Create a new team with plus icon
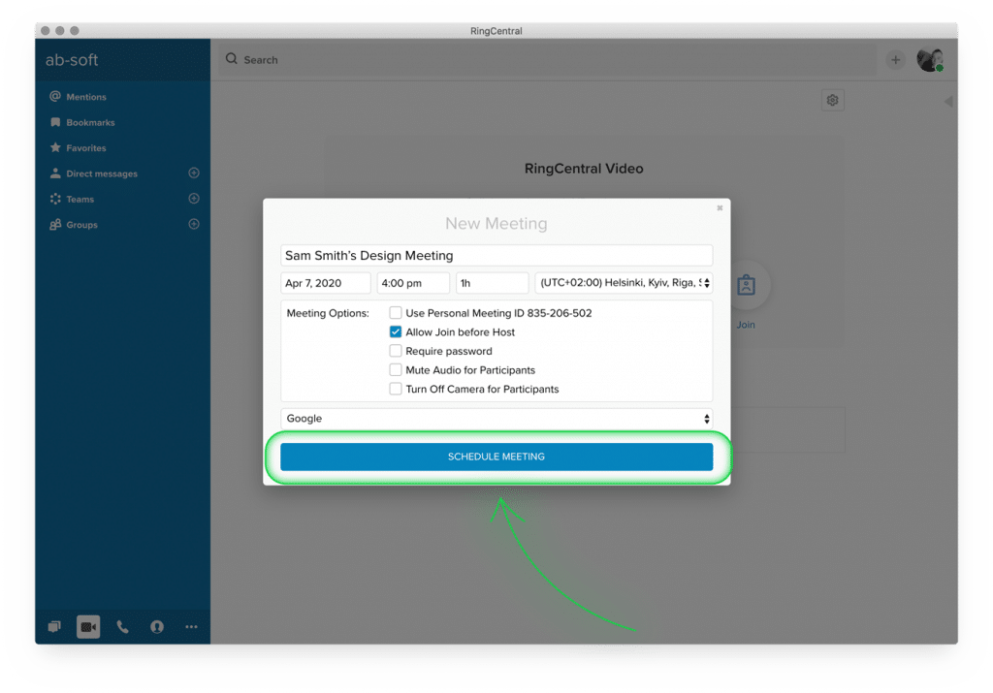 pyautogui.click(x=194, y=199)
